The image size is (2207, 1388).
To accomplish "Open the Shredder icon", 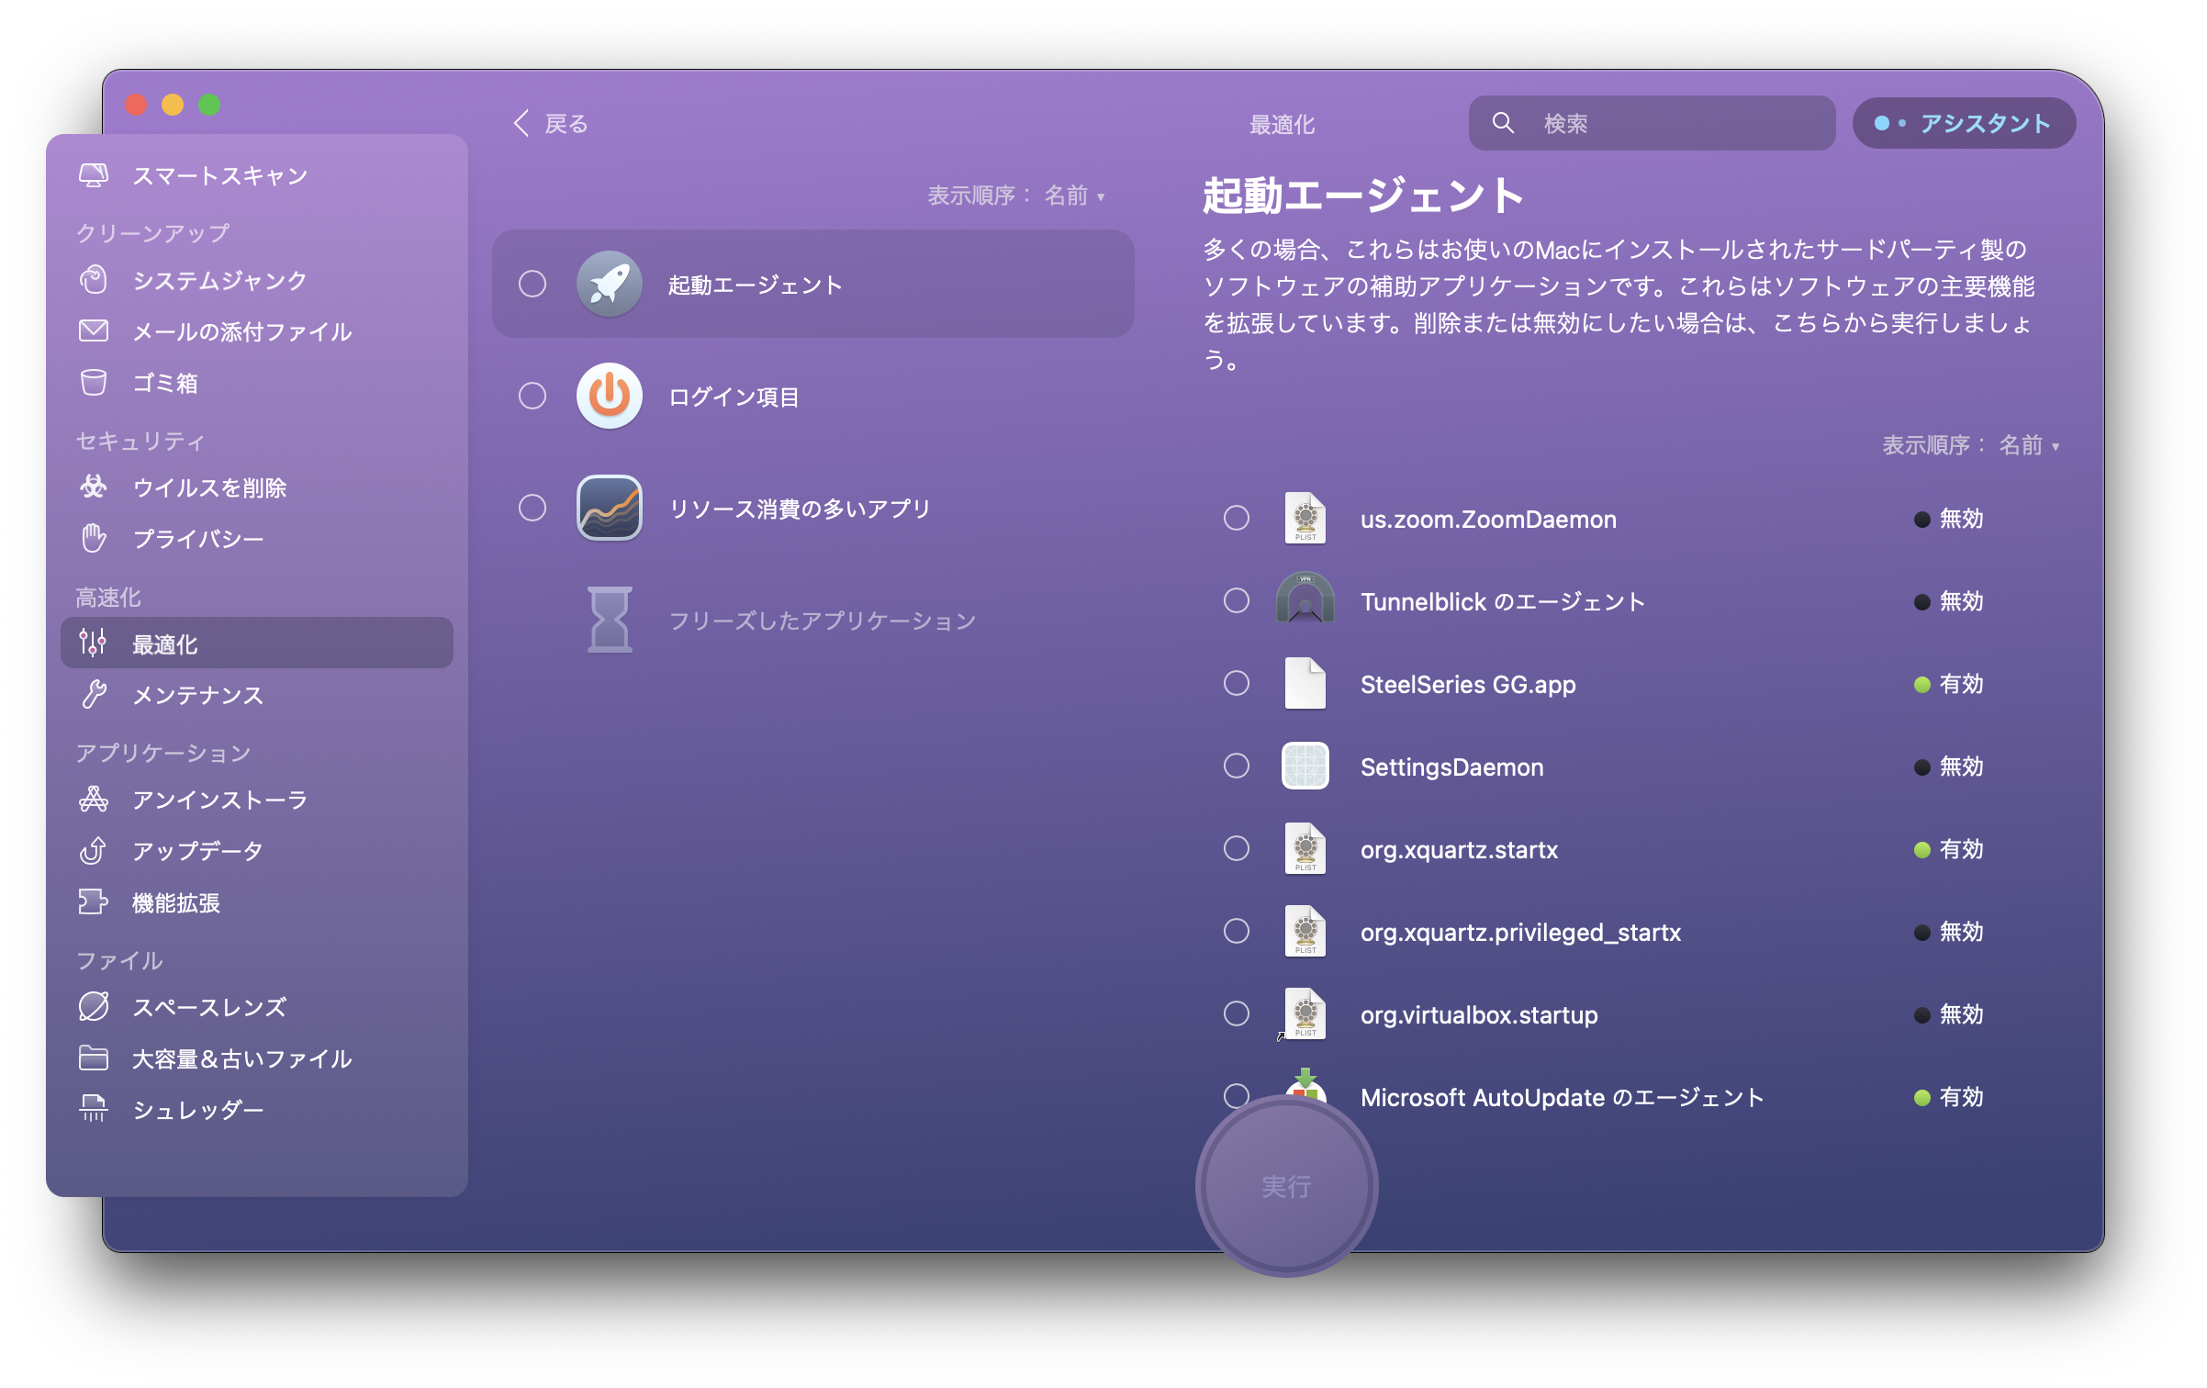I will tap(94, 1109).
